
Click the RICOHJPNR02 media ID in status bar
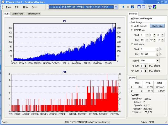(87, 122)
